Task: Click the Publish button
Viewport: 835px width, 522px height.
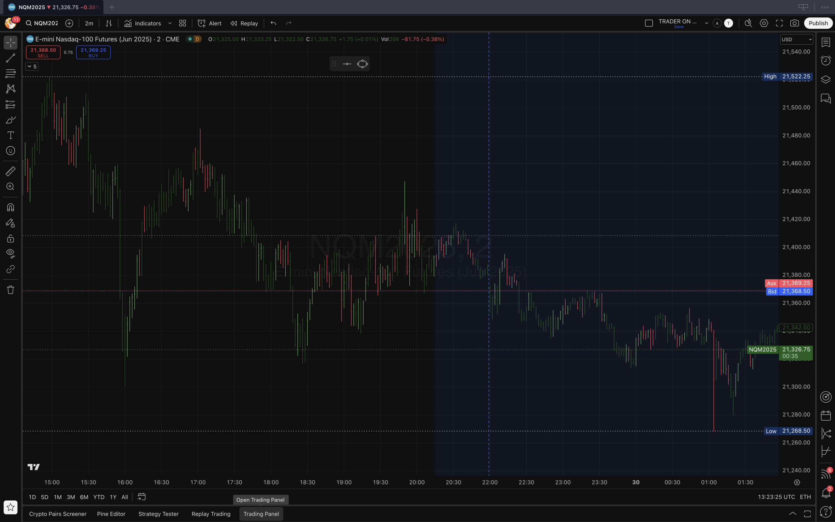Action: point(818,23)
